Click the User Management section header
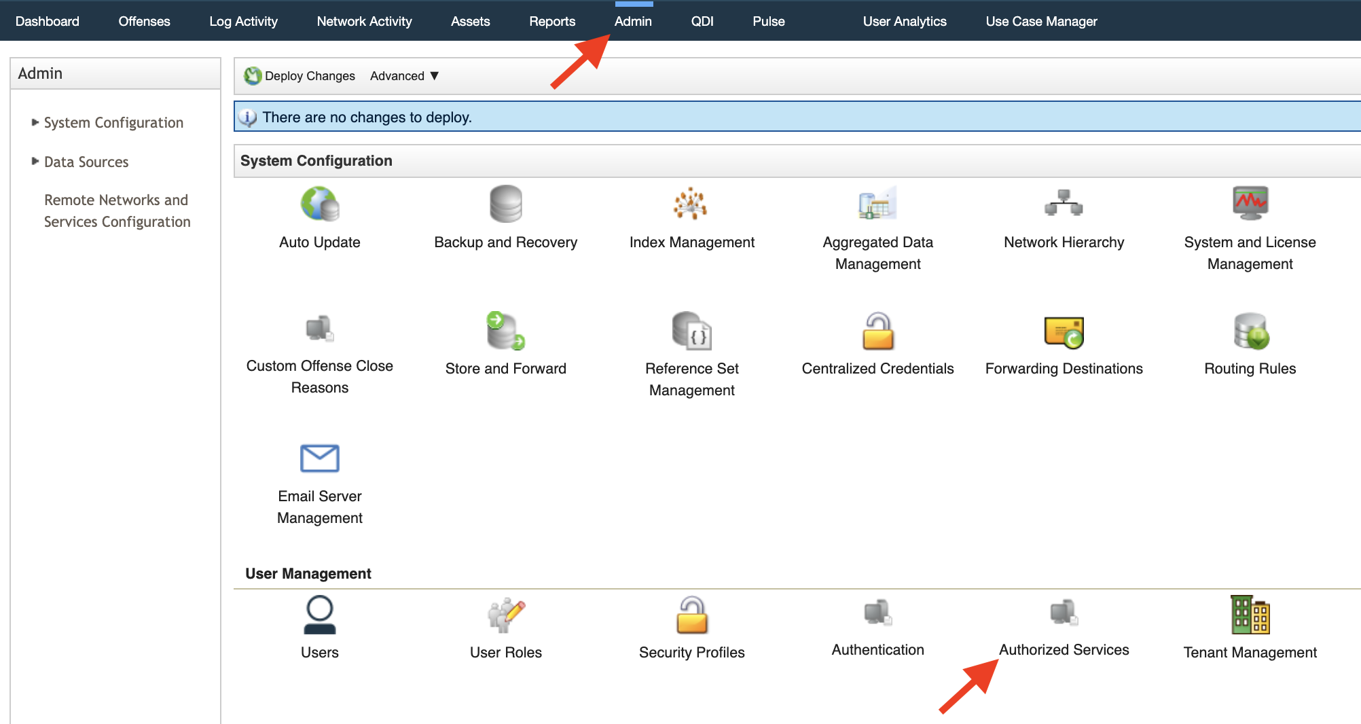Image resolution: width=1361 pixels, height=724 pixels. pos(308,573)
